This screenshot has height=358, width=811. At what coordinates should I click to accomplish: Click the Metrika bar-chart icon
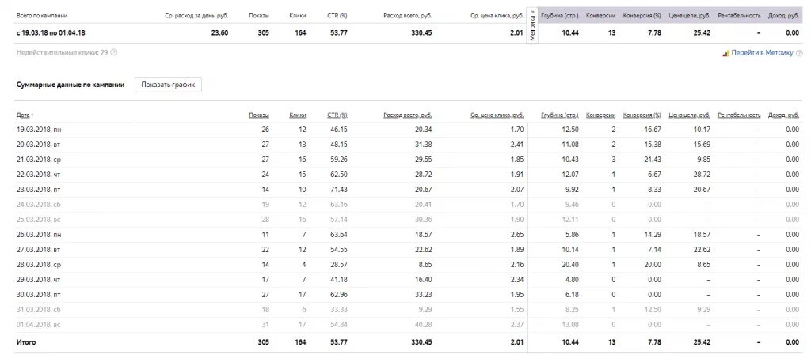(725, 53)
